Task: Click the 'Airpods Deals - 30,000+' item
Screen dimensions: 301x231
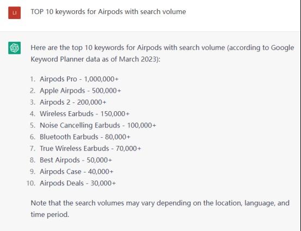Action: pos(78,183)
